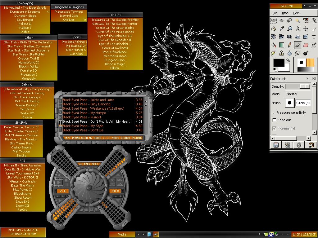Pick the Pencil tool
The height and width of the screenshot is (238, 318).
[x=290, y=45]
